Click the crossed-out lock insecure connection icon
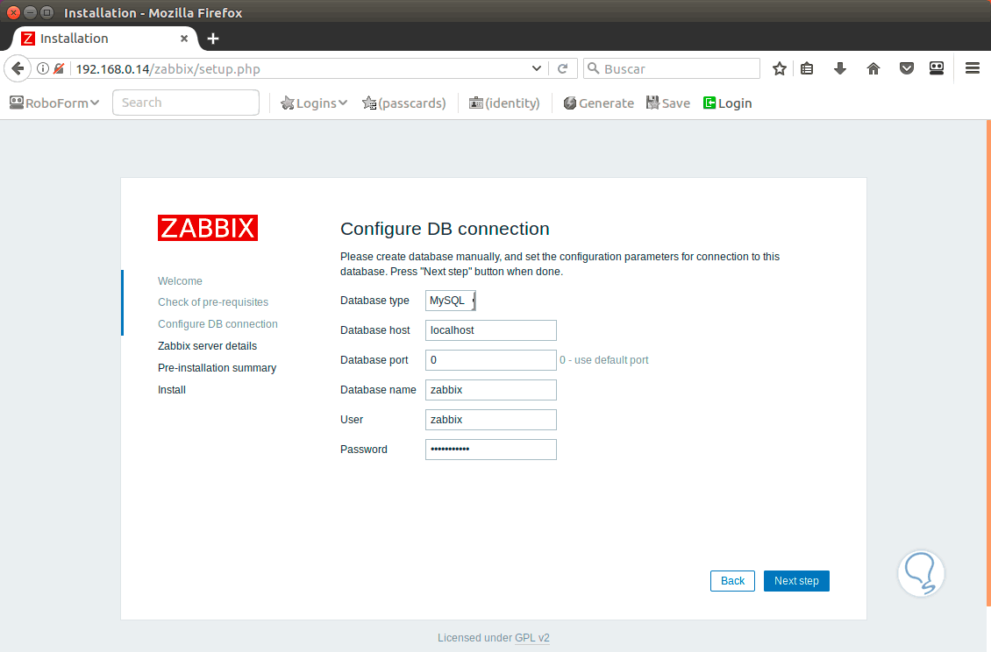 (59, 68)
